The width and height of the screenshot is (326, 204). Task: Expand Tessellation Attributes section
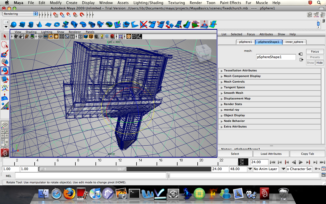click(269, 70)
